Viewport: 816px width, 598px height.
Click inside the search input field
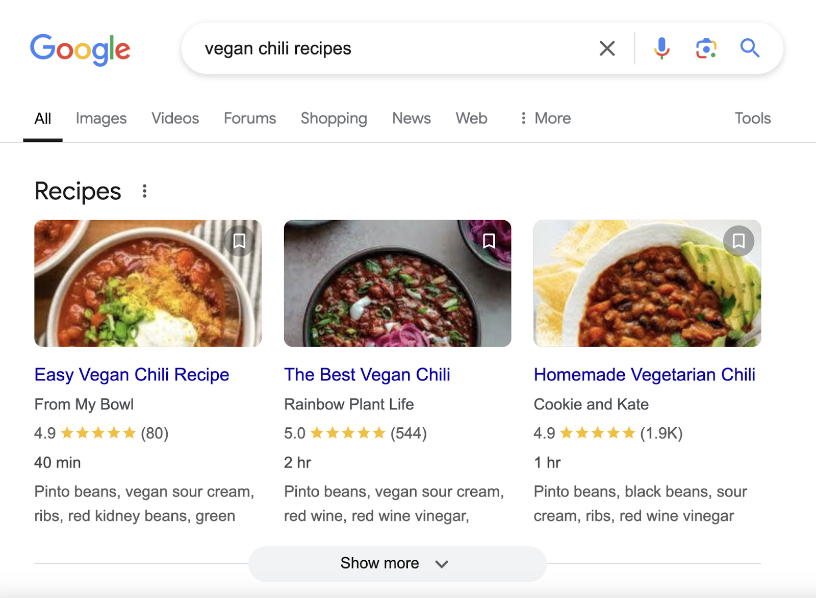(x=357, y=48)
